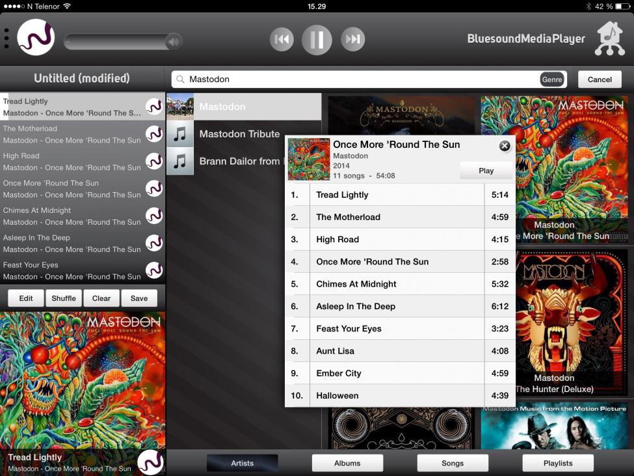This screenshot has width=634, height=476.
Task: Open the Mastodon artist photo thumbnail
Action: pyautogui.click(x=180, y=107)
